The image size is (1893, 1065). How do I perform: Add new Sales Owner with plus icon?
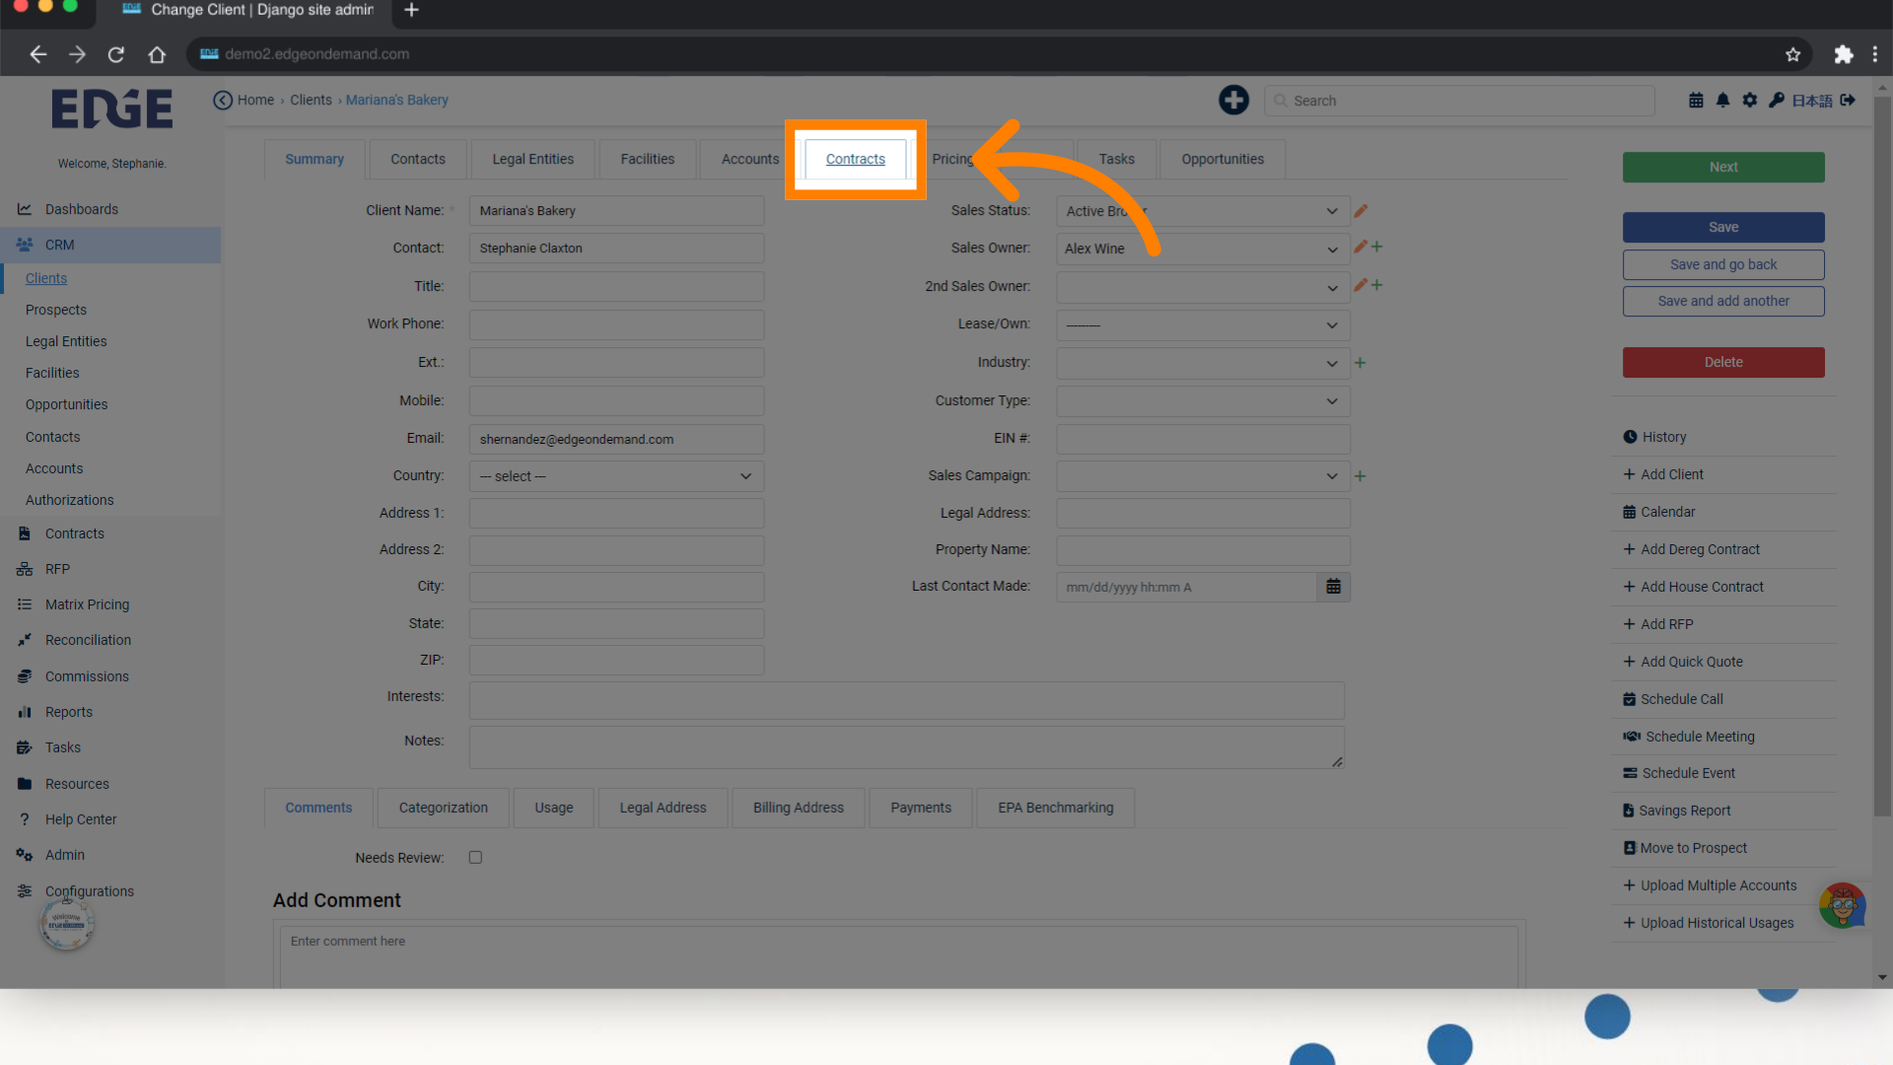click(1377, 247)
